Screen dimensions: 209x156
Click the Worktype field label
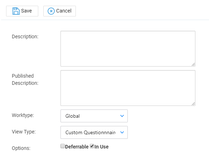(23, 115)
